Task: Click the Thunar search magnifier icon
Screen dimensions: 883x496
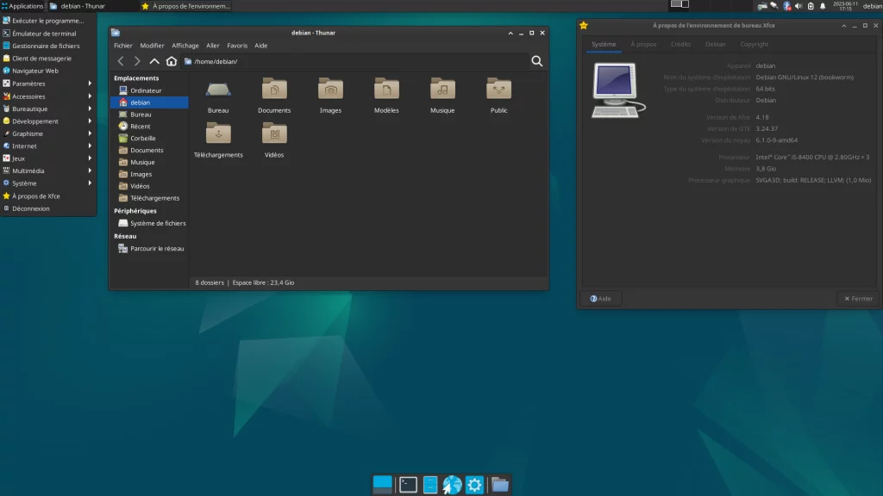Action: pyautogui.click(x=536, y=61)
